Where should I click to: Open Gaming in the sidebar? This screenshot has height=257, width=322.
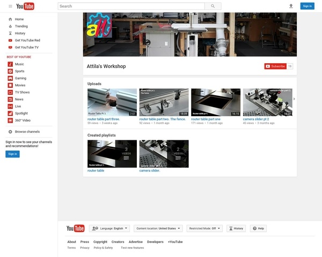pyautogui.click(x=20, y=78)
